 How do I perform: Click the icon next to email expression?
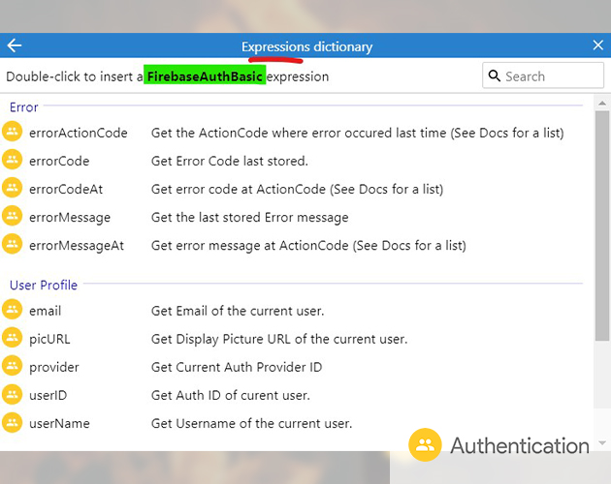tap(13, 311)
